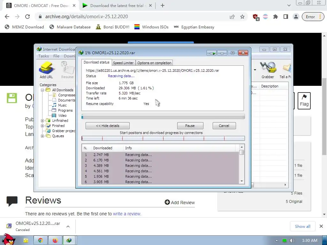
Task: Open the Chrome profile avatar
Action: [x=296, y=17]
